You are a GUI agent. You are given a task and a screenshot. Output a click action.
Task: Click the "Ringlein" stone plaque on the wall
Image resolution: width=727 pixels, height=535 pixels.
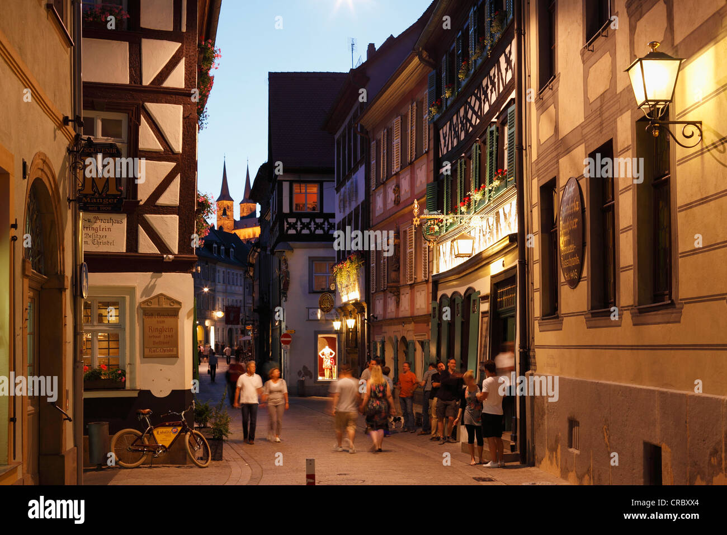coord(160,326)
